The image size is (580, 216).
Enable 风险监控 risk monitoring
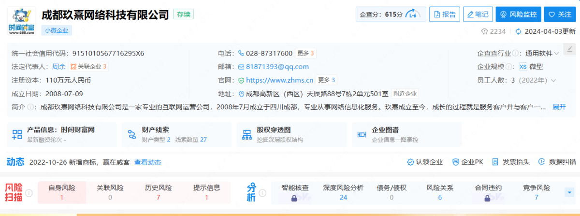coord(518,14)
